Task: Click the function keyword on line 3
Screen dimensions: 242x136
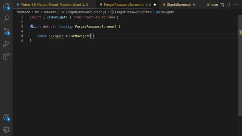Action: 65,26
